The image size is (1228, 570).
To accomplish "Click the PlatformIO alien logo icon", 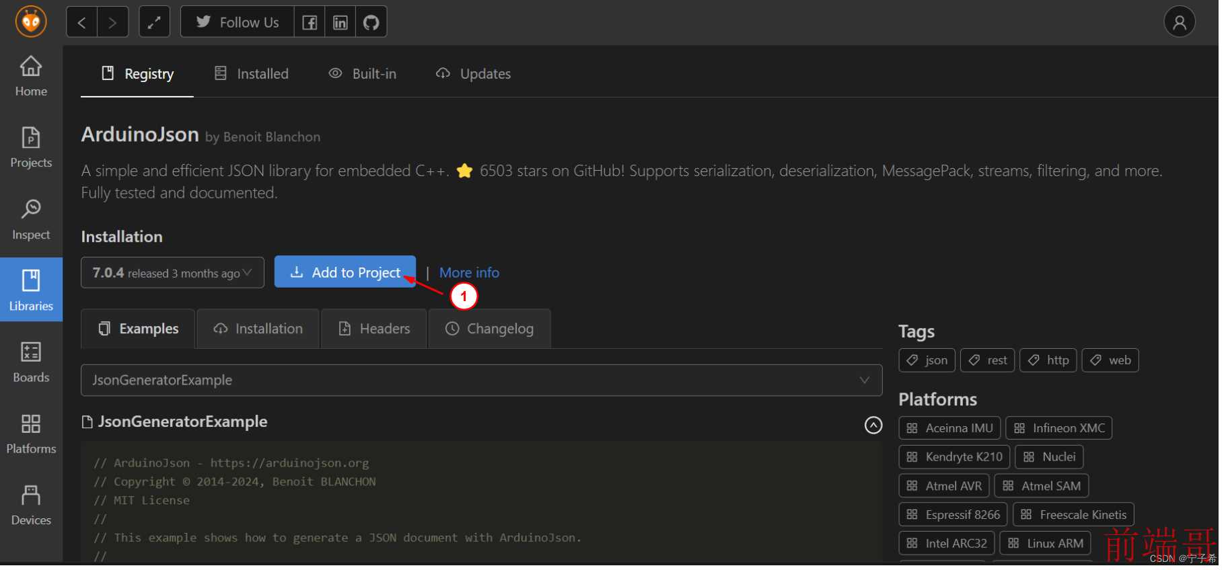I will tap(31, 22).
